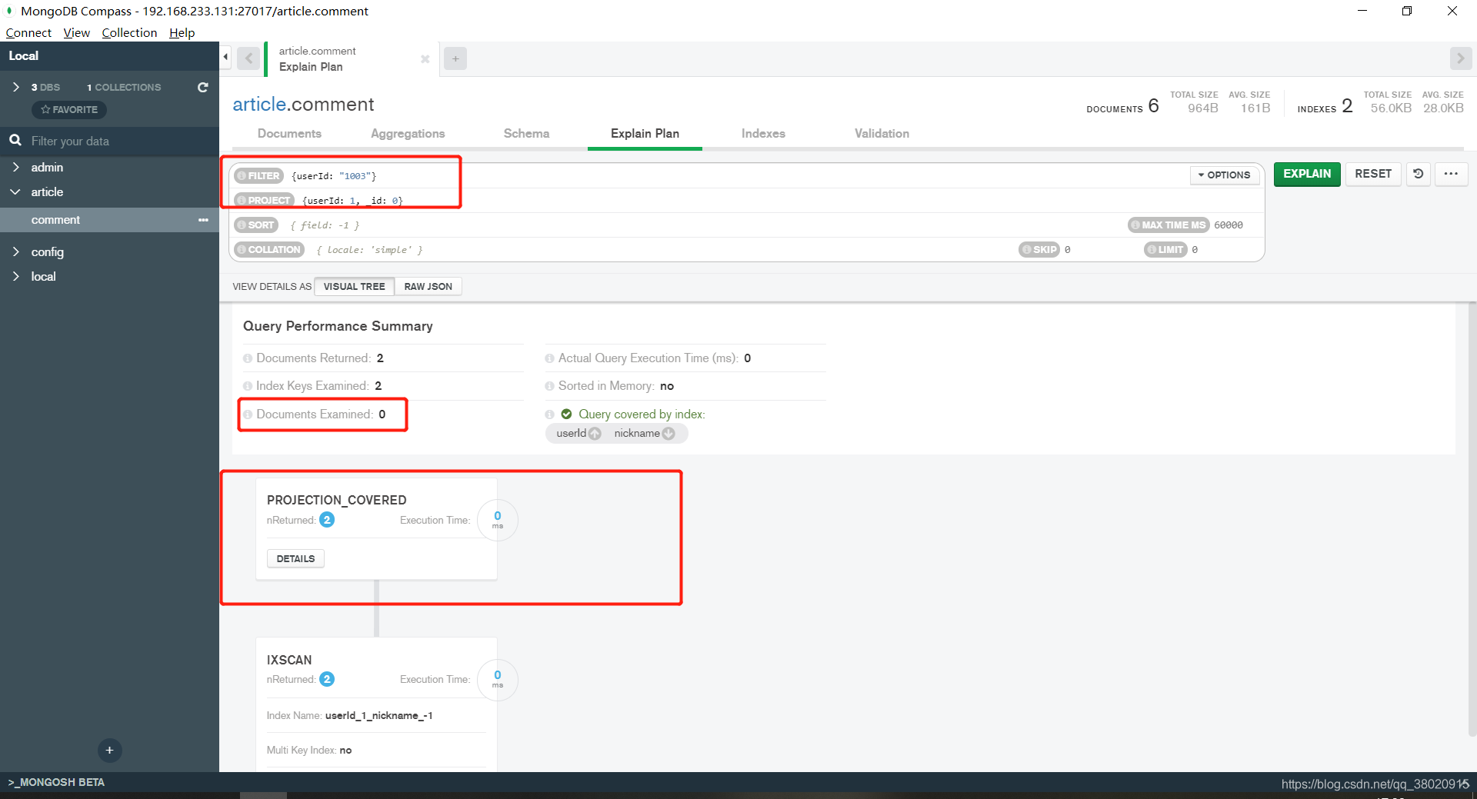This screenshot has width=1477, height=799.
Task: Click the LIMIT value field
Action: (x=1225, y=250)
